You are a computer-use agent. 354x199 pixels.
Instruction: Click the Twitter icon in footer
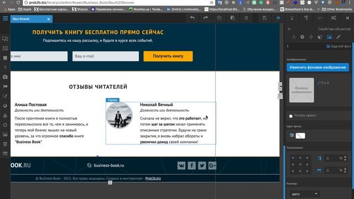tap(202, 166)
